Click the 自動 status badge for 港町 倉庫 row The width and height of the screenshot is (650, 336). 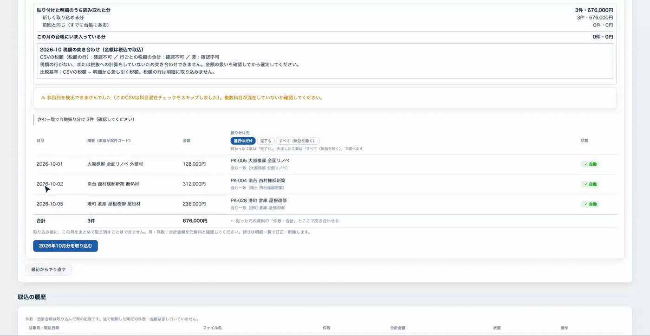click(590, 204)
